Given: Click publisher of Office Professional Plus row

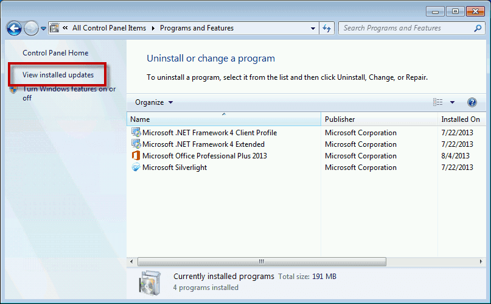Looking at the screenshot, I should pyautogui.click(x=360, y=156).
